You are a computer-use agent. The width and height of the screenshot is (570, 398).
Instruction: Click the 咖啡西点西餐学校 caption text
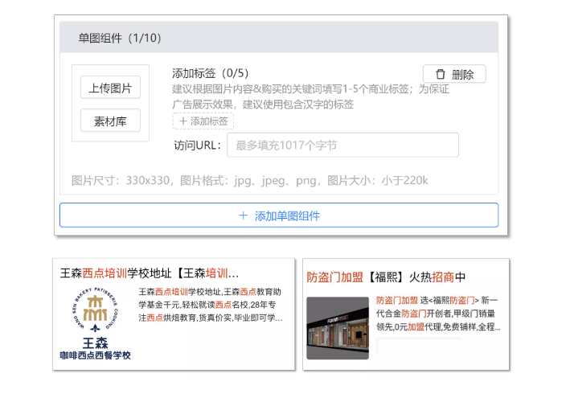(x=95, y=355)
